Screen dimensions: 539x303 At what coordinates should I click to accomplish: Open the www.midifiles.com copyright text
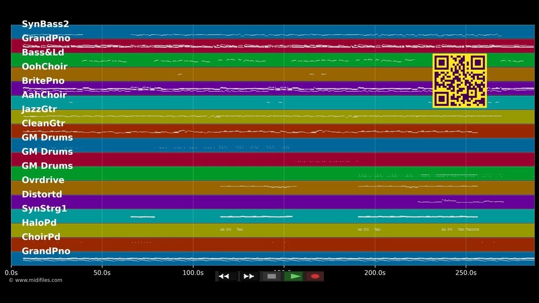coord(35,280)
